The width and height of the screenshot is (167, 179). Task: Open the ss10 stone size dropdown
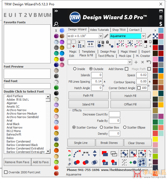[x=101, y=36]
